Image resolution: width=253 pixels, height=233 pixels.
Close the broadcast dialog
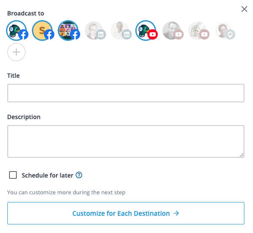(x=244, y=9)
